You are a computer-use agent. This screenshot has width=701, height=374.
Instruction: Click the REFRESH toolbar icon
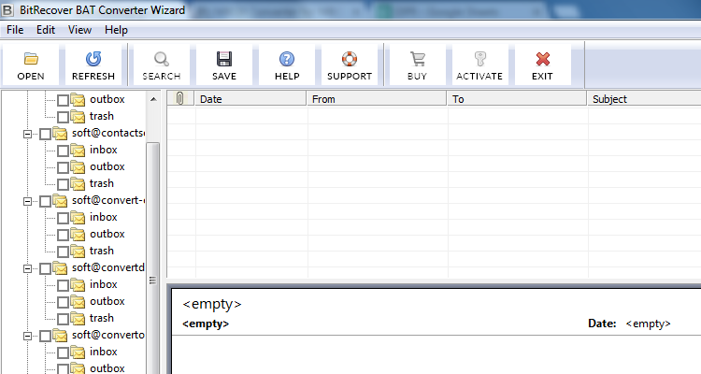93,59
